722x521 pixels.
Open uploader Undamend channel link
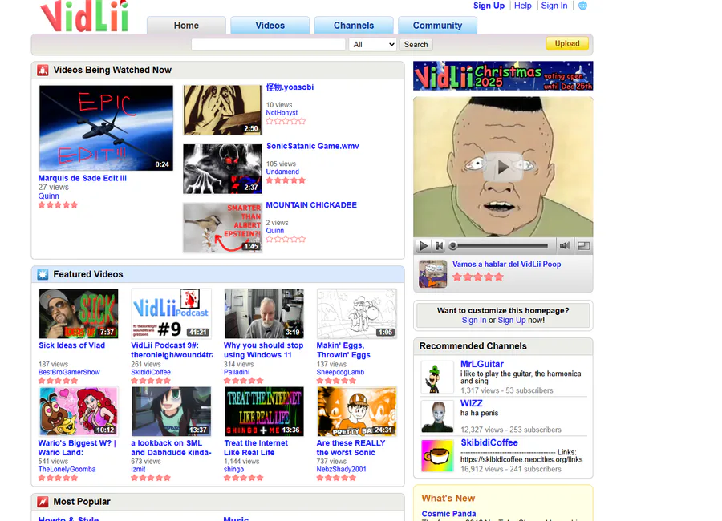[x=282, y=172]
